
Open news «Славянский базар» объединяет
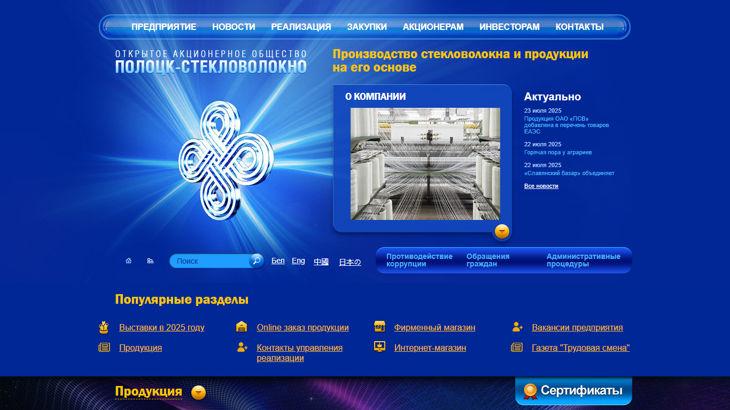(569, 173)
